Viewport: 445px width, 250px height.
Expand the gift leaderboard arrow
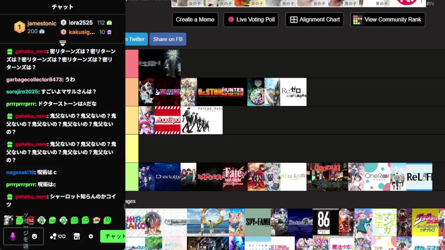[x=63, y=43]
